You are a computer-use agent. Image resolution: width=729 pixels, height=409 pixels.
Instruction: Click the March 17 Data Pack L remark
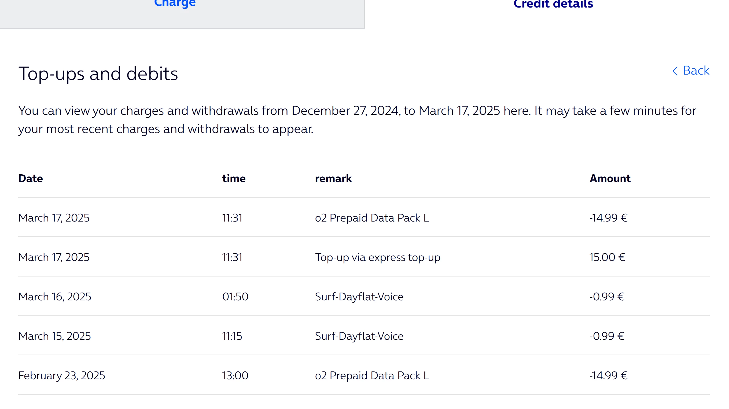(372, 218)
